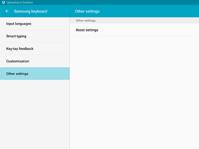Click the gray Other settings section label
The height and width of the screenshot is (149, 199).
tap(86, 21)
